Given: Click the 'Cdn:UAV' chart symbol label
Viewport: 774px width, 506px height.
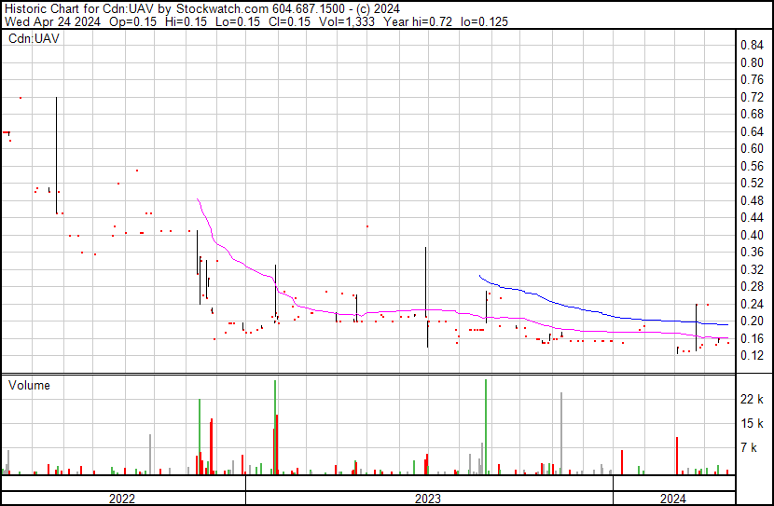Looking at the screenshot, I should point(35,38).
